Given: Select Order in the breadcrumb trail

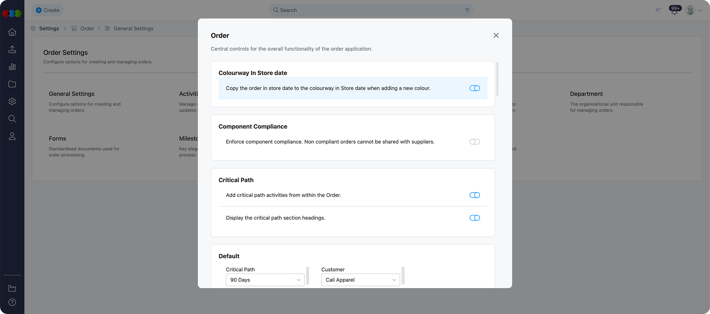Looking at the screenshot, I should pyautogui.click(x=87, y=28).
